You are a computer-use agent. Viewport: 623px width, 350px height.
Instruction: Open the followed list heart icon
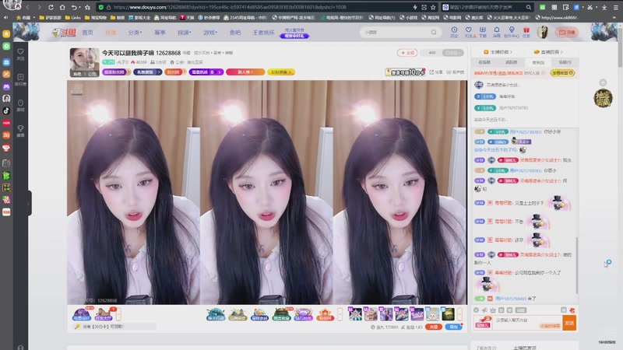(469, 30)
